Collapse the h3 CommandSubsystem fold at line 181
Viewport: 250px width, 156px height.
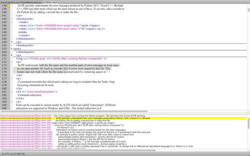[x=12, y=92]
